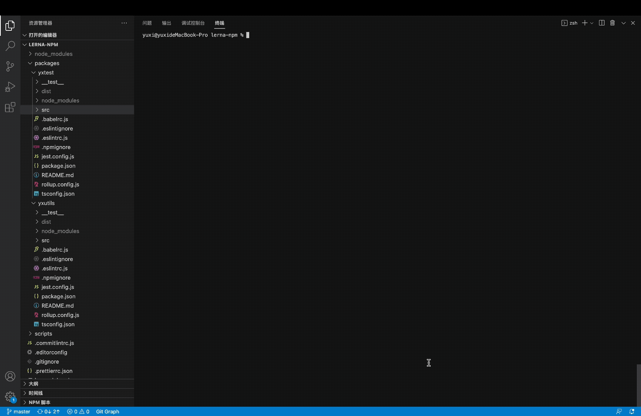Image resolution: width=641 pixels, height=416 pixels.
Task: Open the Accounts icon in activity bar
Action: 10,376
